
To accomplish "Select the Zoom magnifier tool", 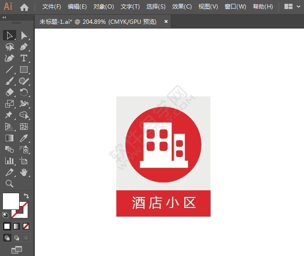I will (10, 184).
